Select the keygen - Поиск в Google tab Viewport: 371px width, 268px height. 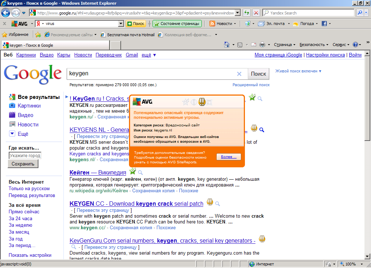(x=55, y=45)
